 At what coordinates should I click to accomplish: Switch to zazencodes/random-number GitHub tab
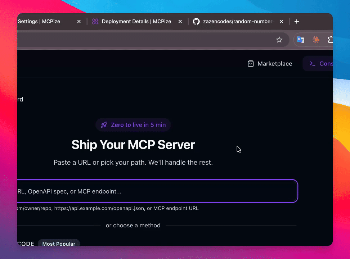pyautogui.click(x=238, y=22)
